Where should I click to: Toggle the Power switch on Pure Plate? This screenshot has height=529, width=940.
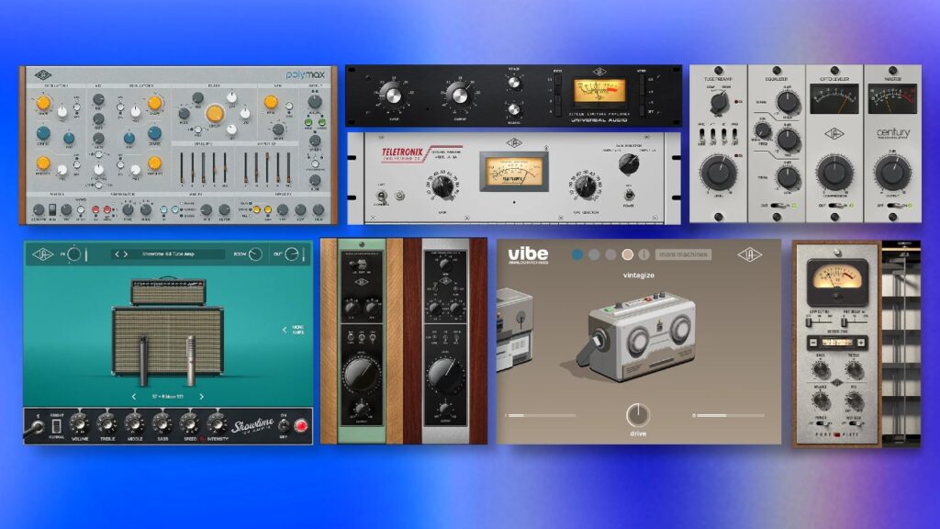click(x=822, y=424)
